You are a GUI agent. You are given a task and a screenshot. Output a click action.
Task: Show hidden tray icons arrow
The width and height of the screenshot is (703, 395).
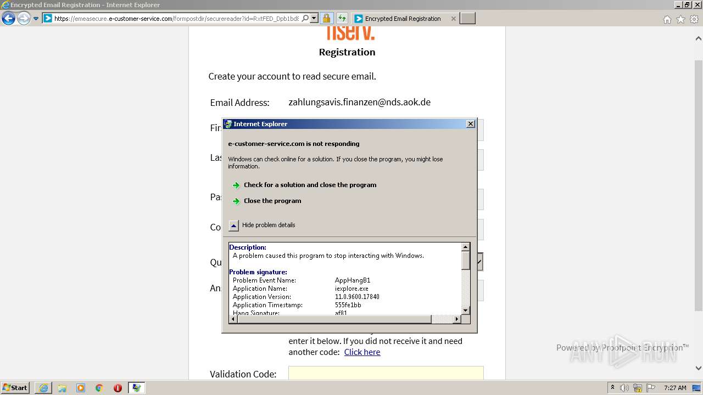coord(612,388)
